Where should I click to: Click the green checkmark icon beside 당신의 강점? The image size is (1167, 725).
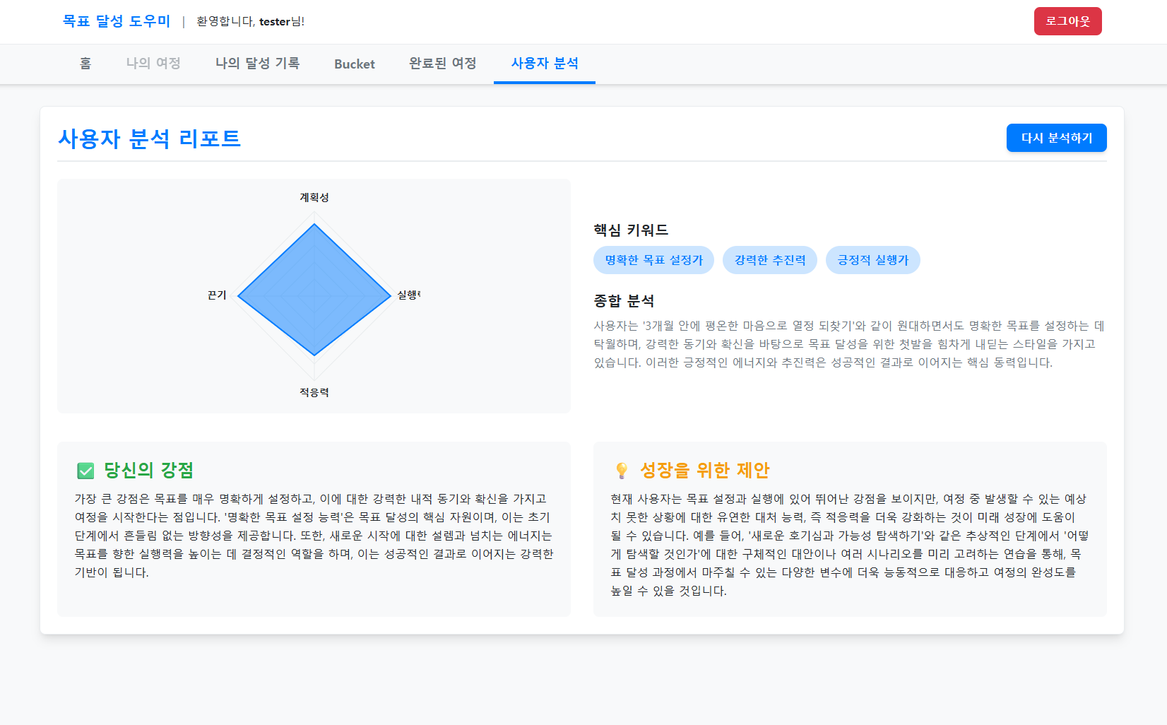coord(85,471)
